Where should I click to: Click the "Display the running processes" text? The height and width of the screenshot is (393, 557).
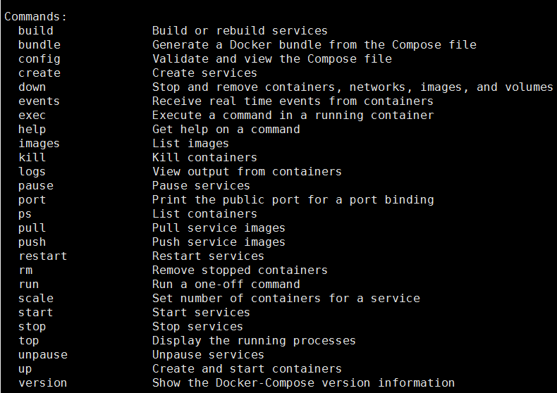[x=254, y=341]
